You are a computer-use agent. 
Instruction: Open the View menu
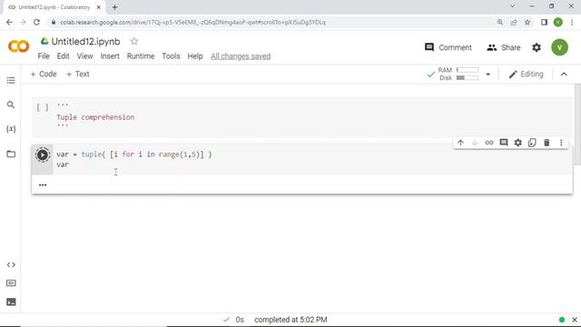84,56
